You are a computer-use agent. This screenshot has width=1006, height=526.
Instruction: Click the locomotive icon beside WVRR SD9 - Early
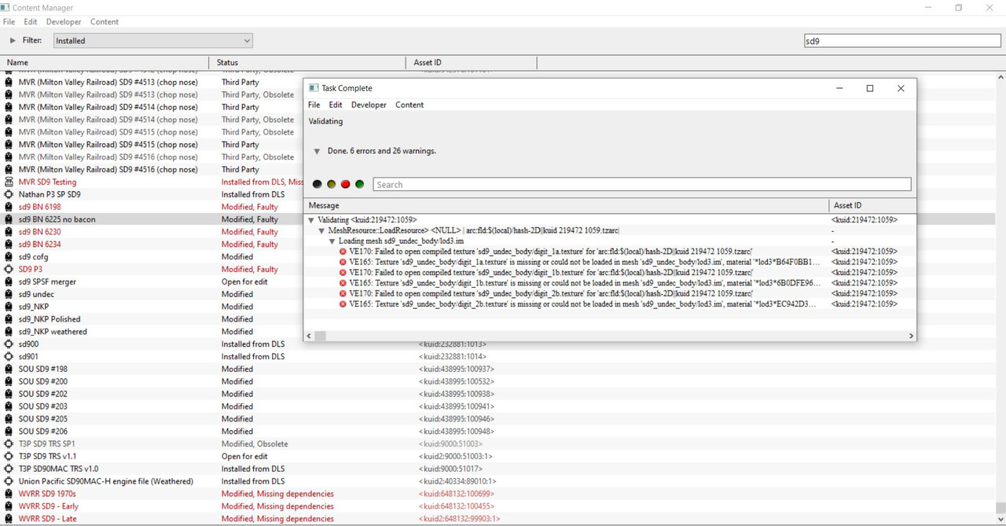9,506
